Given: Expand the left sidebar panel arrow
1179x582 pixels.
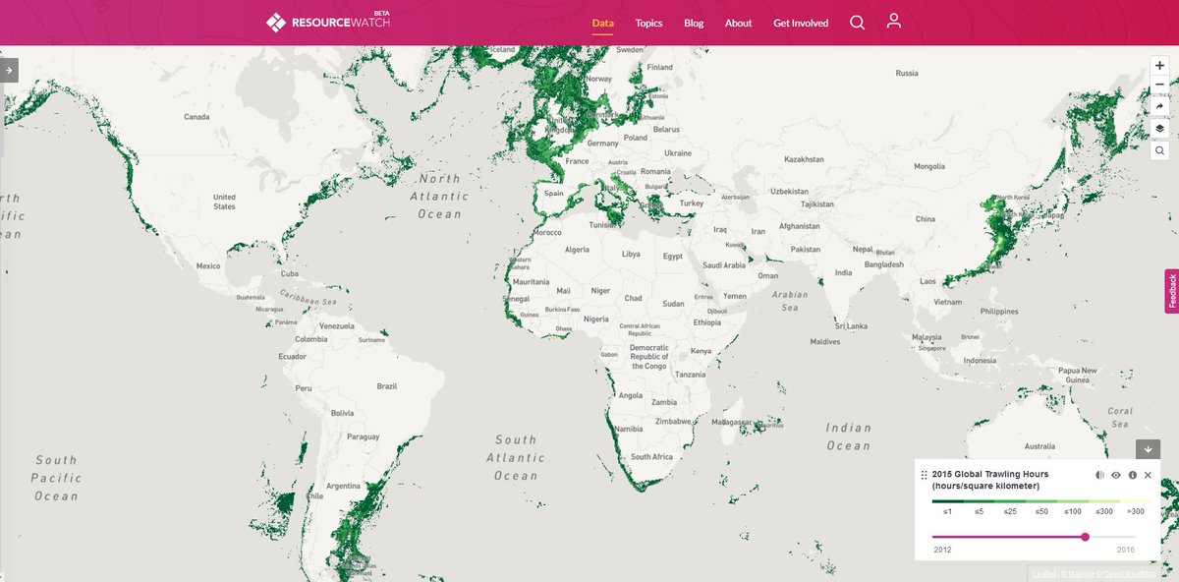Looking at the screenshot, I should (x=10, y=71).
